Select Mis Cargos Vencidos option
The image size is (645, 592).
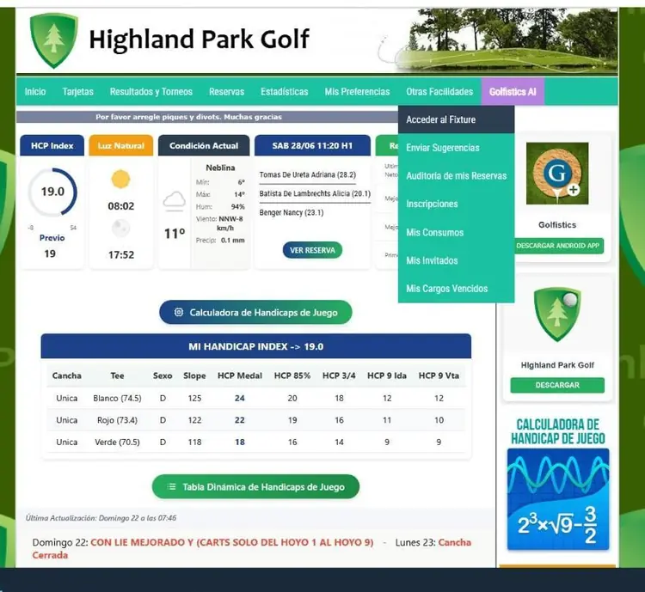coord(456,289)
